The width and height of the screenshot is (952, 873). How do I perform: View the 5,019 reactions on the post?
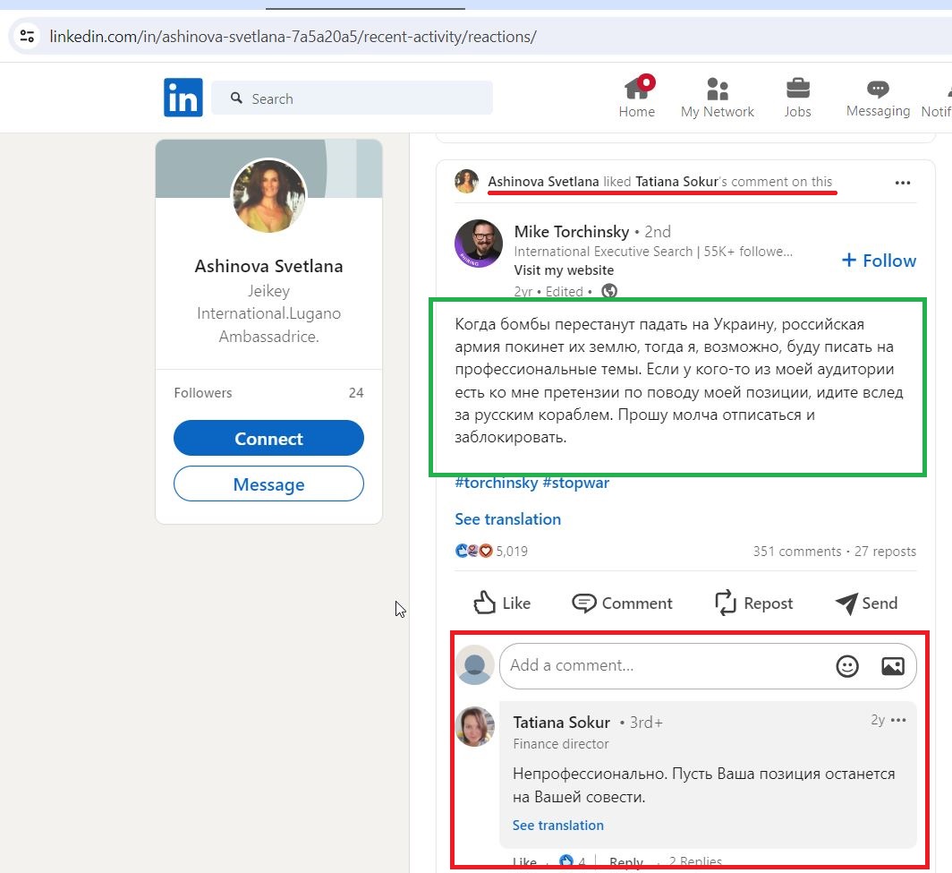click(491, 551)
